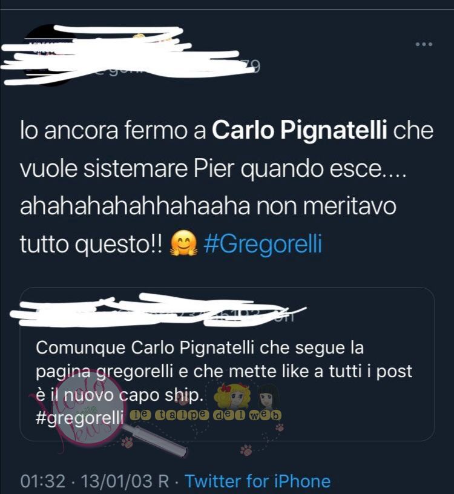
Task: Click the hugging face emoji
Action: (184, 243)
